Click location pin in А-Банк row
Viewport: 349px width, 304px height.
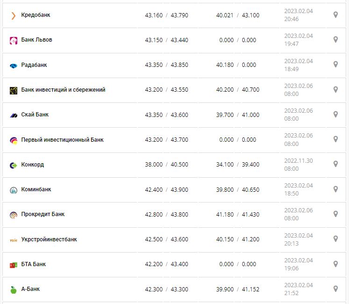pos(335,289)
